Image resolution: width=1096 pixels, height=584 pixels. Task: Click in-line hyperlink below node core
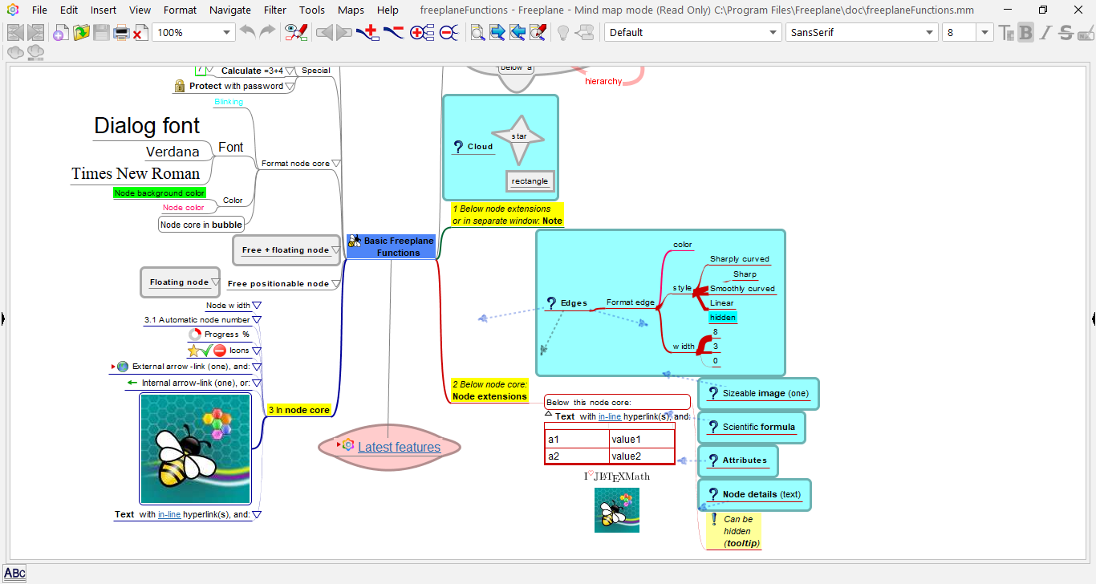(x=610, y=416)
